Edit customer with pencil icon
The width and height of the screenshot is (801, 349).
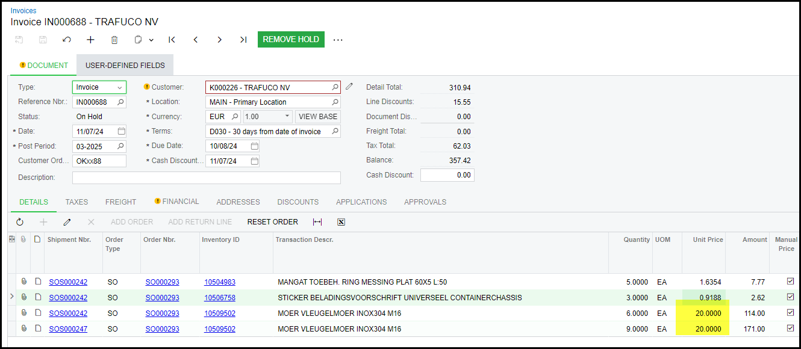(349, 87)
